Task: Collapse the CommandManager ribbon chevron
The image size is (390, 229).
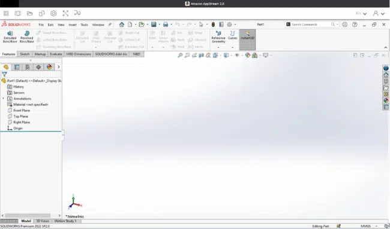Action: tap(386, 47)
